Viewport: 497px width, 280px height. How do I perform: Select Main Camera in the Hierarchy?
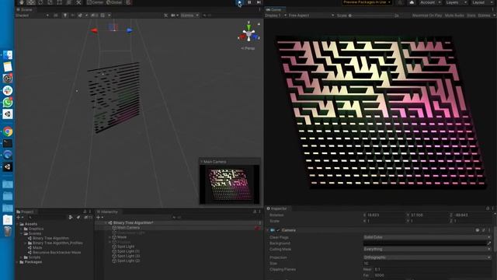click(x=128, y=228)
